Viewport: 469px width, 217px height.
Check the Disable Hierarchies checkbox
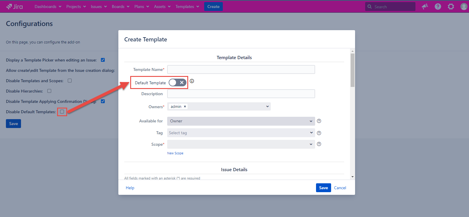click(49, 91)
